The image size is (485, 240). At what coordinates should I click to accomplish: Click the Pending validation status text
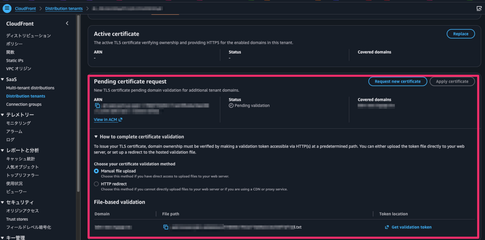point(252,106)
